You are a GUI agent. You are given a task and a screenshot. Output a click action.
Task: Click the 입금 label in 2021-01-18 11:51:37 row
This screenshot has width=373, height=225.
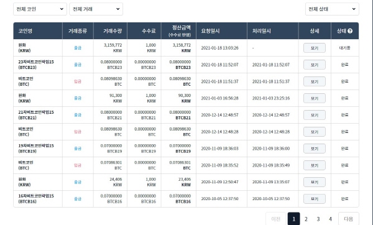(x=78, y=81)
